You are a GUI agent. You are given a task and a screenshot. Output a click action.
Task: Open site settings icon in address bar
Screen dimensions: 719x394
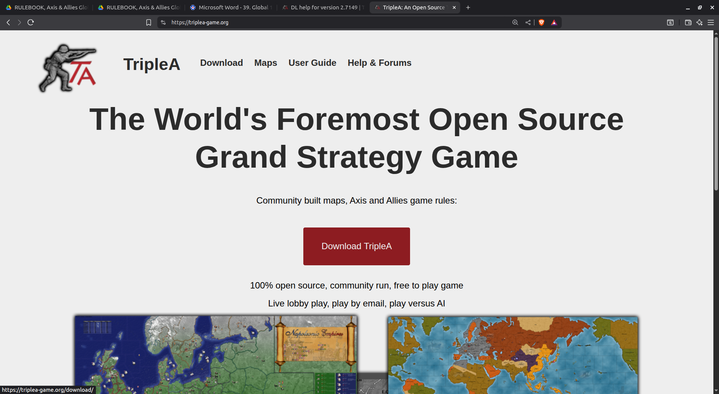(x=163, y=22)
